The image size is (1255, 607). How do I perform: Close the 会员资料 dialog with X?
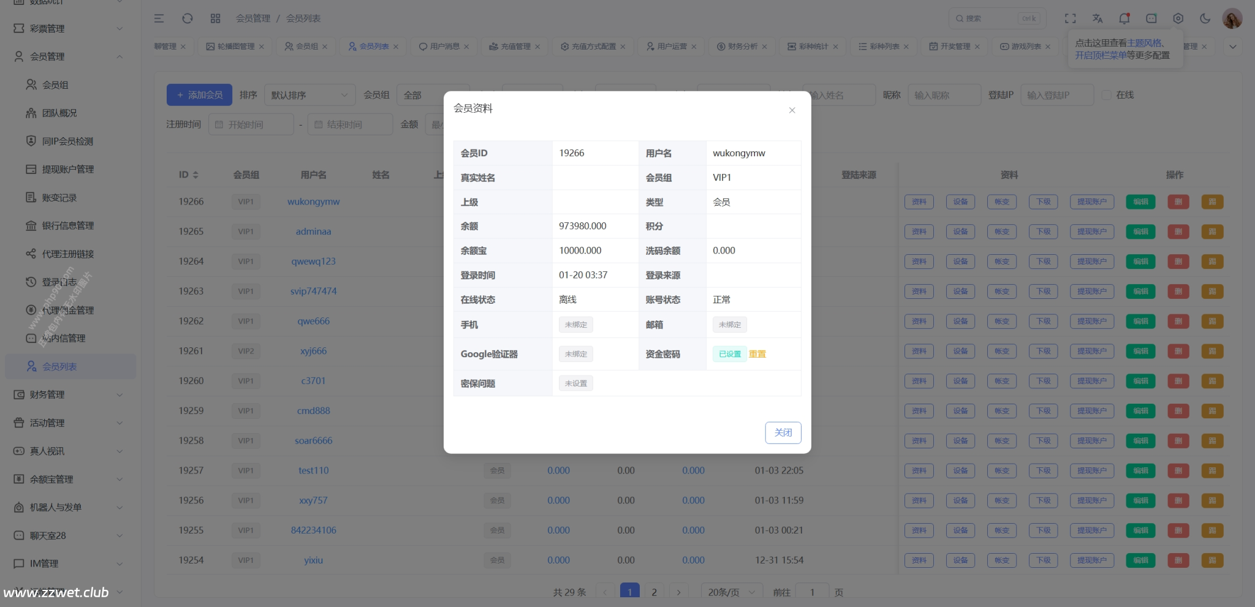click(792, 110)
